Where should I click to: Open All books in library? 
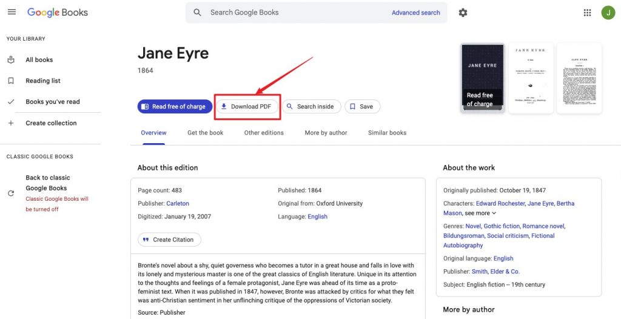[39, 60]
